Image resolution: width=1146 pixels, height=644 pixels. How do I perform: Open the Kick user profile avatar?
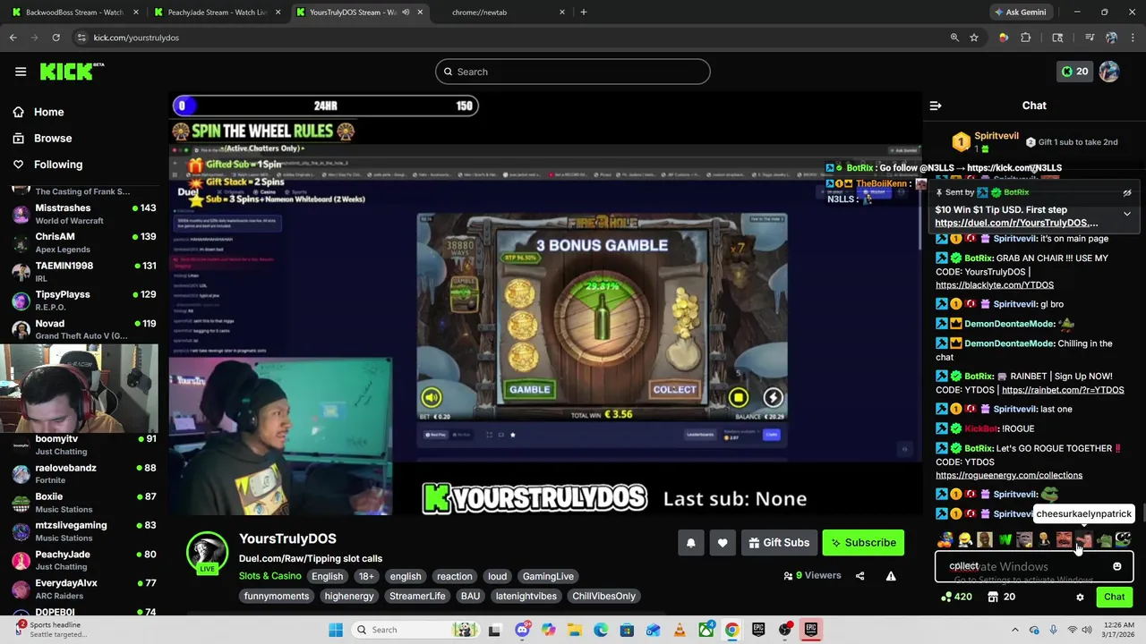pos(1109,72)
